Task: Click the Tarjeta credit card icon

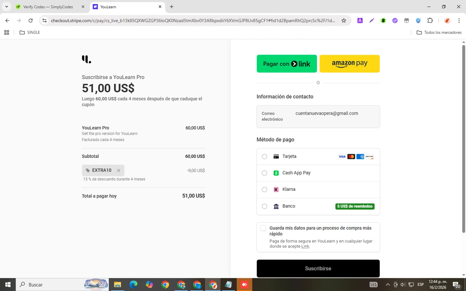Action: coord(276,157)
